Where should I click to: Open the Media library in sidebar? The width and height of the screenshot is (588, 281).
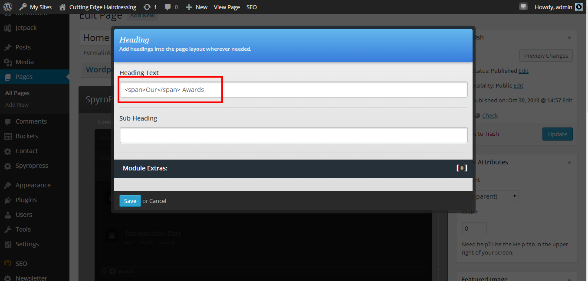pyautogui.click(x=24, y=62)
